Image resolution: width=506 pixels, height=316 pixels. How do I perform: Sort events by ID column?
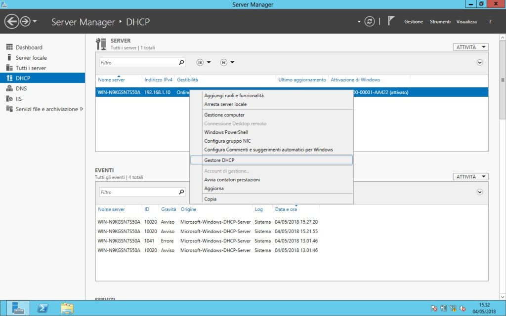(147, 209)
